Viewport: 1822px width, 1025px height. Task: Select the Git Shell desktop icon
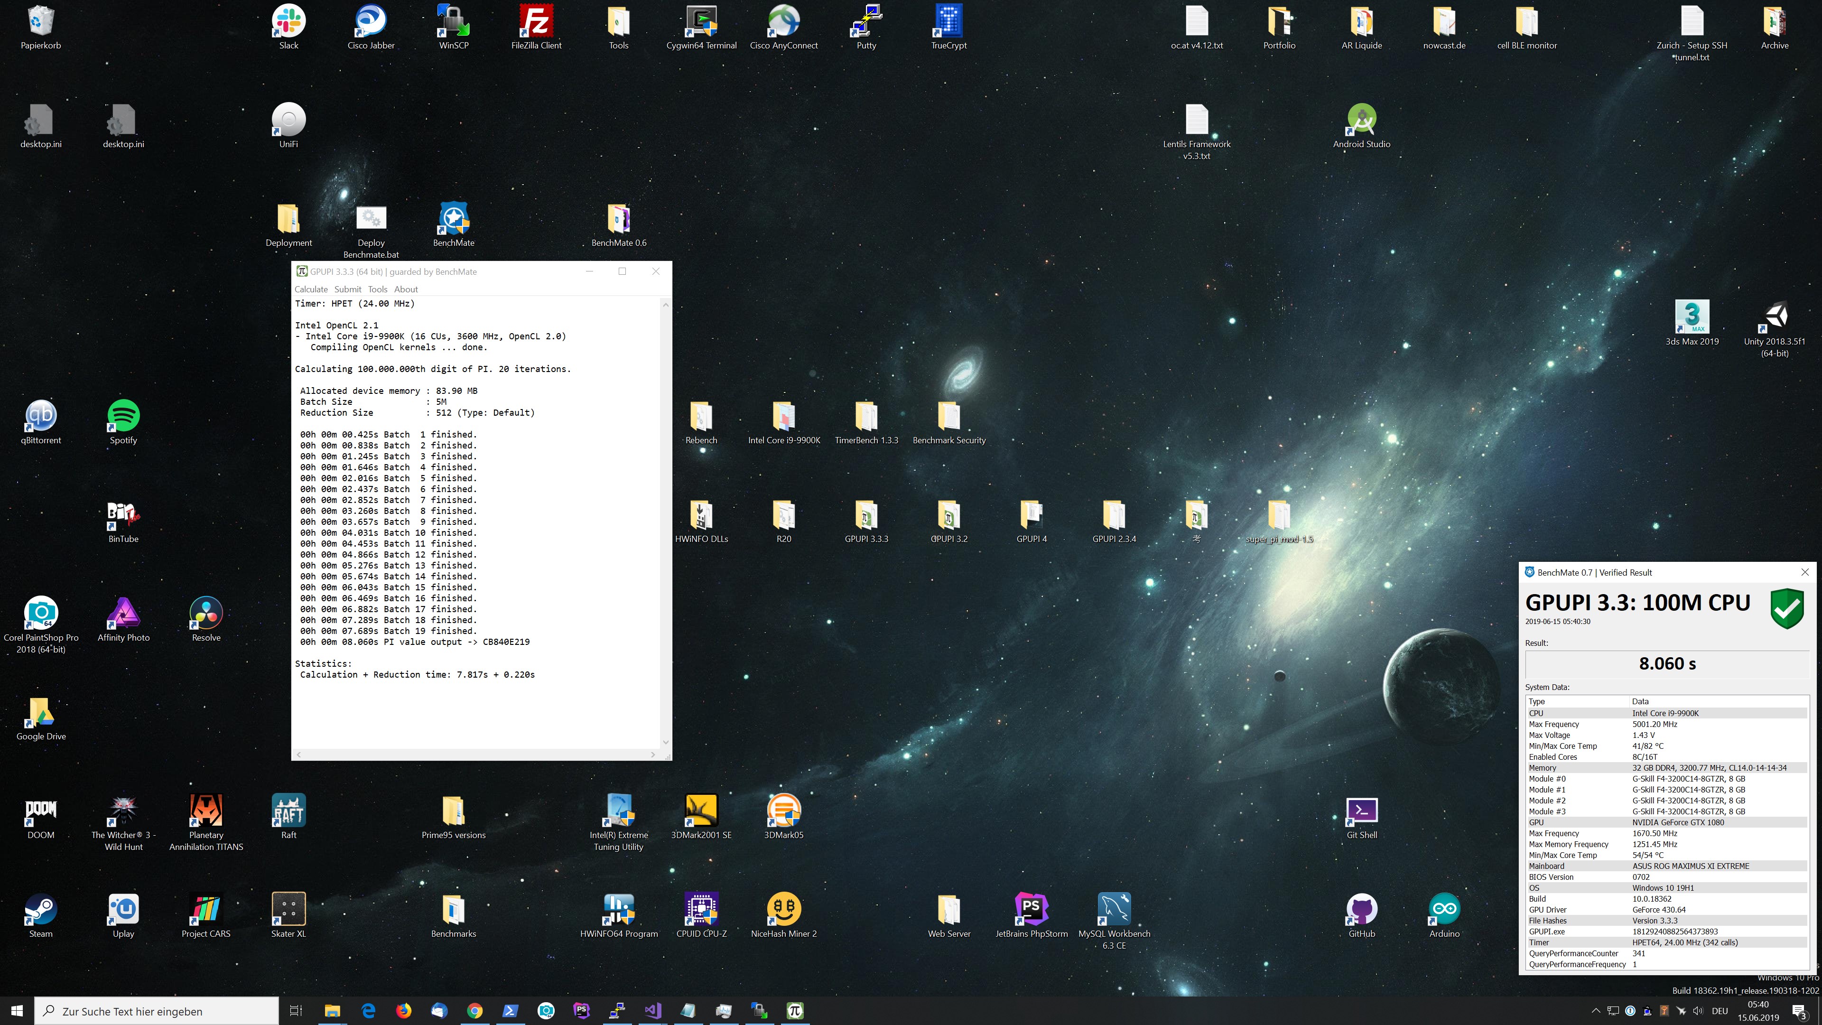tap(1362, 817)
